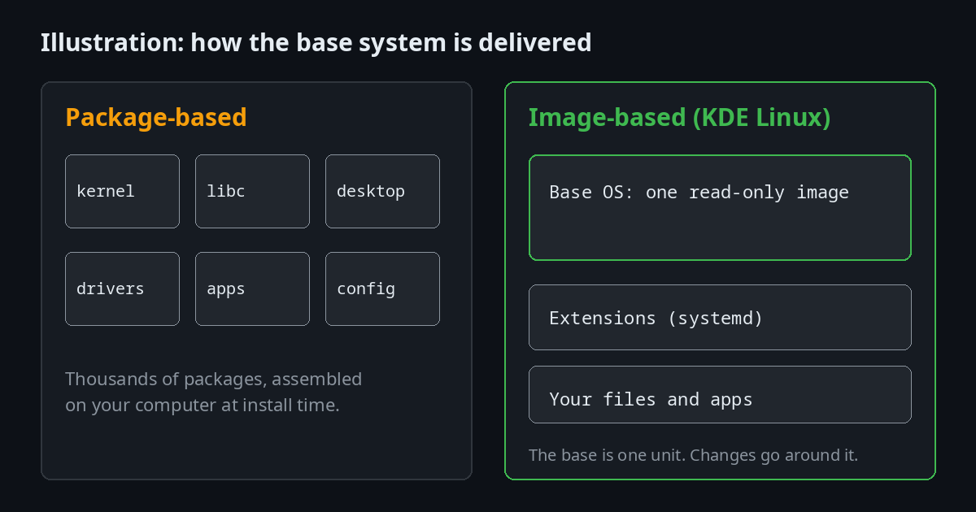Image resolution: width=976 pixels, height=512 pixels.
Task: Click the illustration title about base system
Action: [x=316, y=42]
